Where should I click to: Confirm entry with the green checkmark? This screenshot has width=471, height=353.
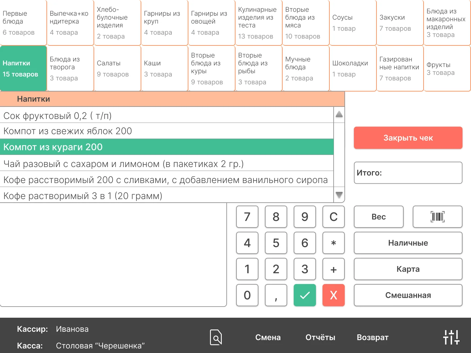pos(305,295)
